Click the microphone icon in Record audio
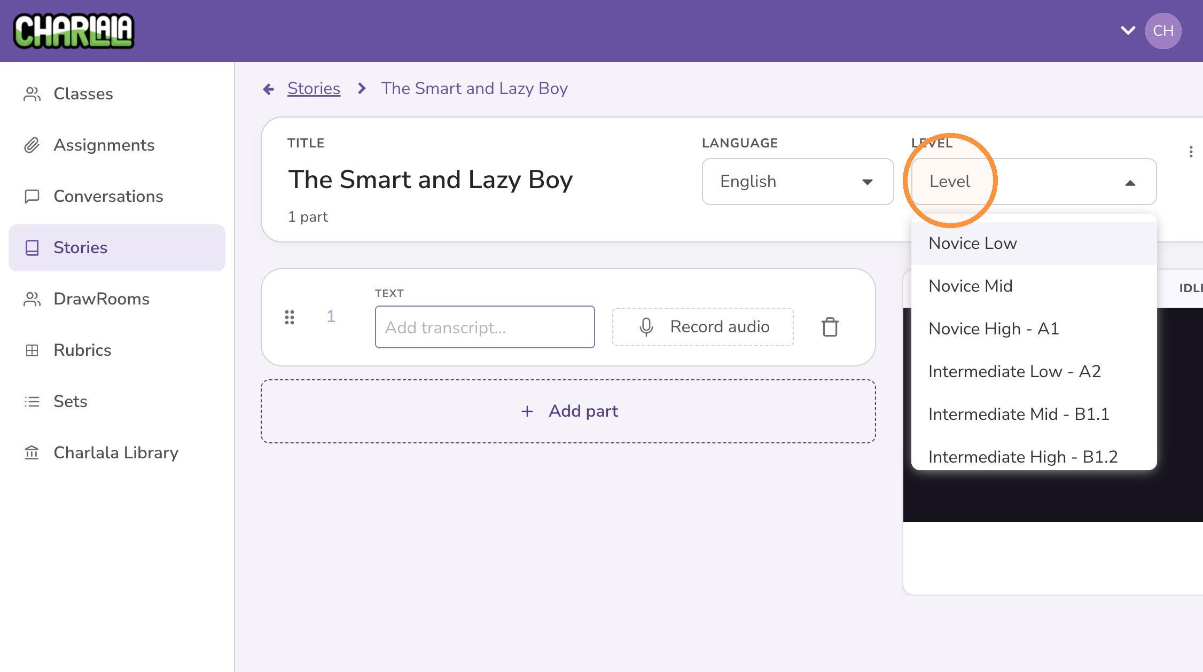1203x672 pixels. pos(646,327)
